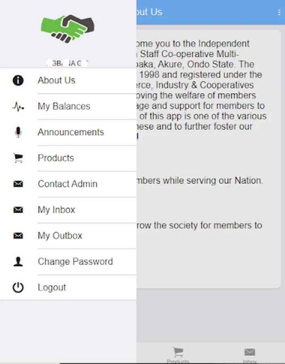This screenshot has height=364, width=285.
Task: Click the shopping cart icon beside Products
Action: click(x=18, y=158)
